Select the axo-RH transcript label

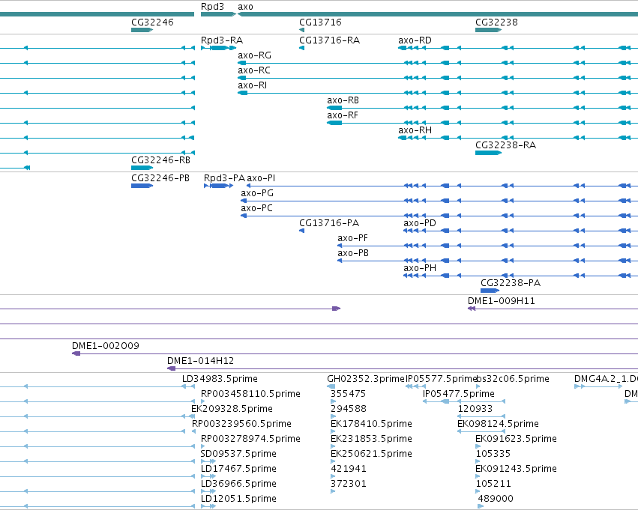415,130
